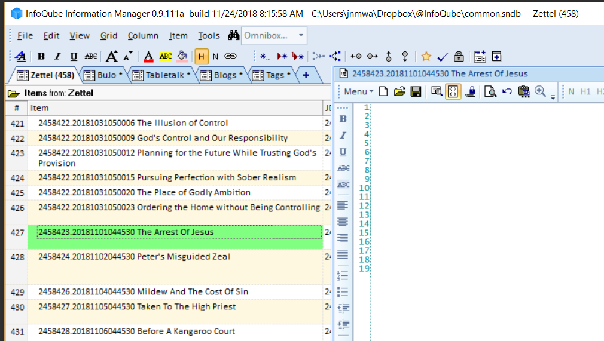604x341 pixels.
Task: Decrease font size with small A icon
Action: point(128,56)
